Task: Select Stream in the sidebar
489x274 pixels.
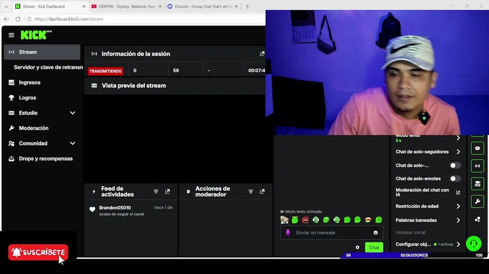Action: 42,52
